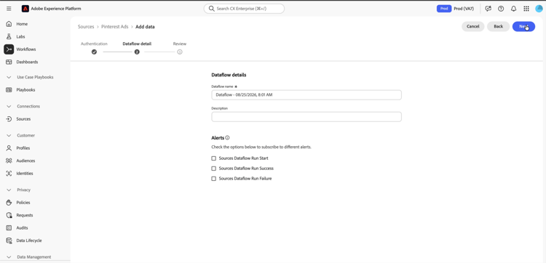Go to Review step label

point(180,44)
